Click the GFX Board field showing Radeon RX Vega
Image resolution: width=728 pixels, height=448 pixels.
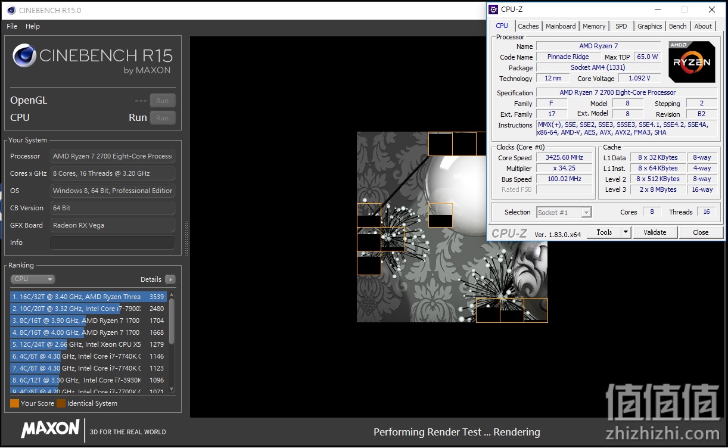[113, 225]
